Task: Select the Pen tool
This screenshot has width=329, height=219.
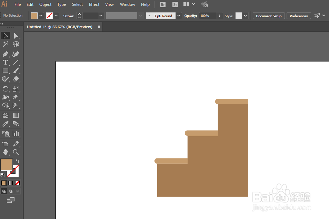Action: [6, 54]
